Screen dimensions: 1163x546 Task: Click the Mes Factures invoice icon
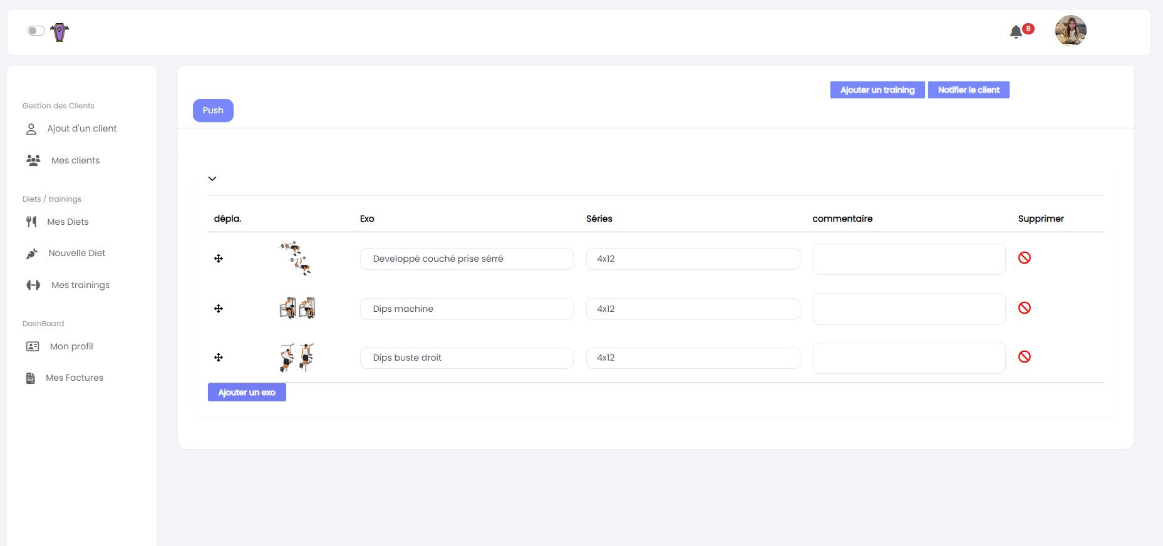coord(30,378)
